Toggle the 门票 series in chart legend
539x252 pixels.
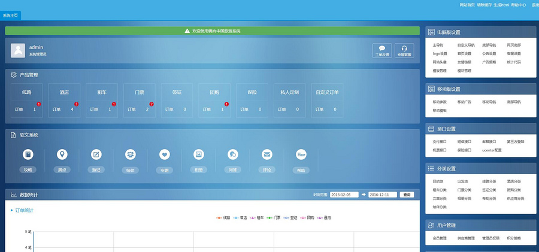[274, 218]
